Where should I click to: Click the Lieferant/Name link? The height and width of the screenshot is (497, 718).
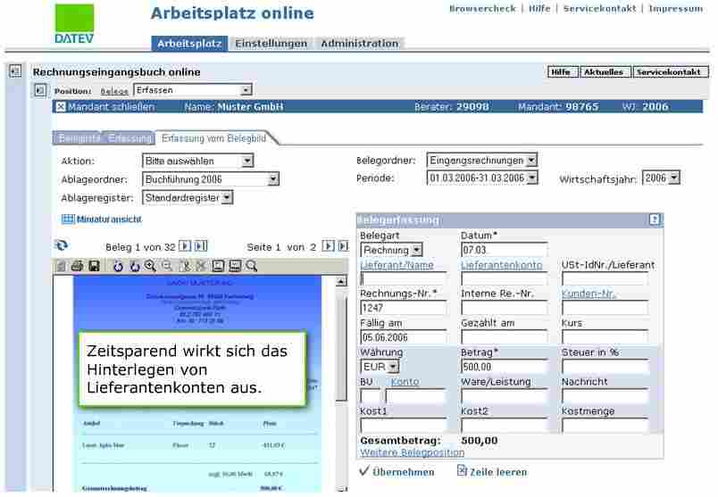point(397,265)
